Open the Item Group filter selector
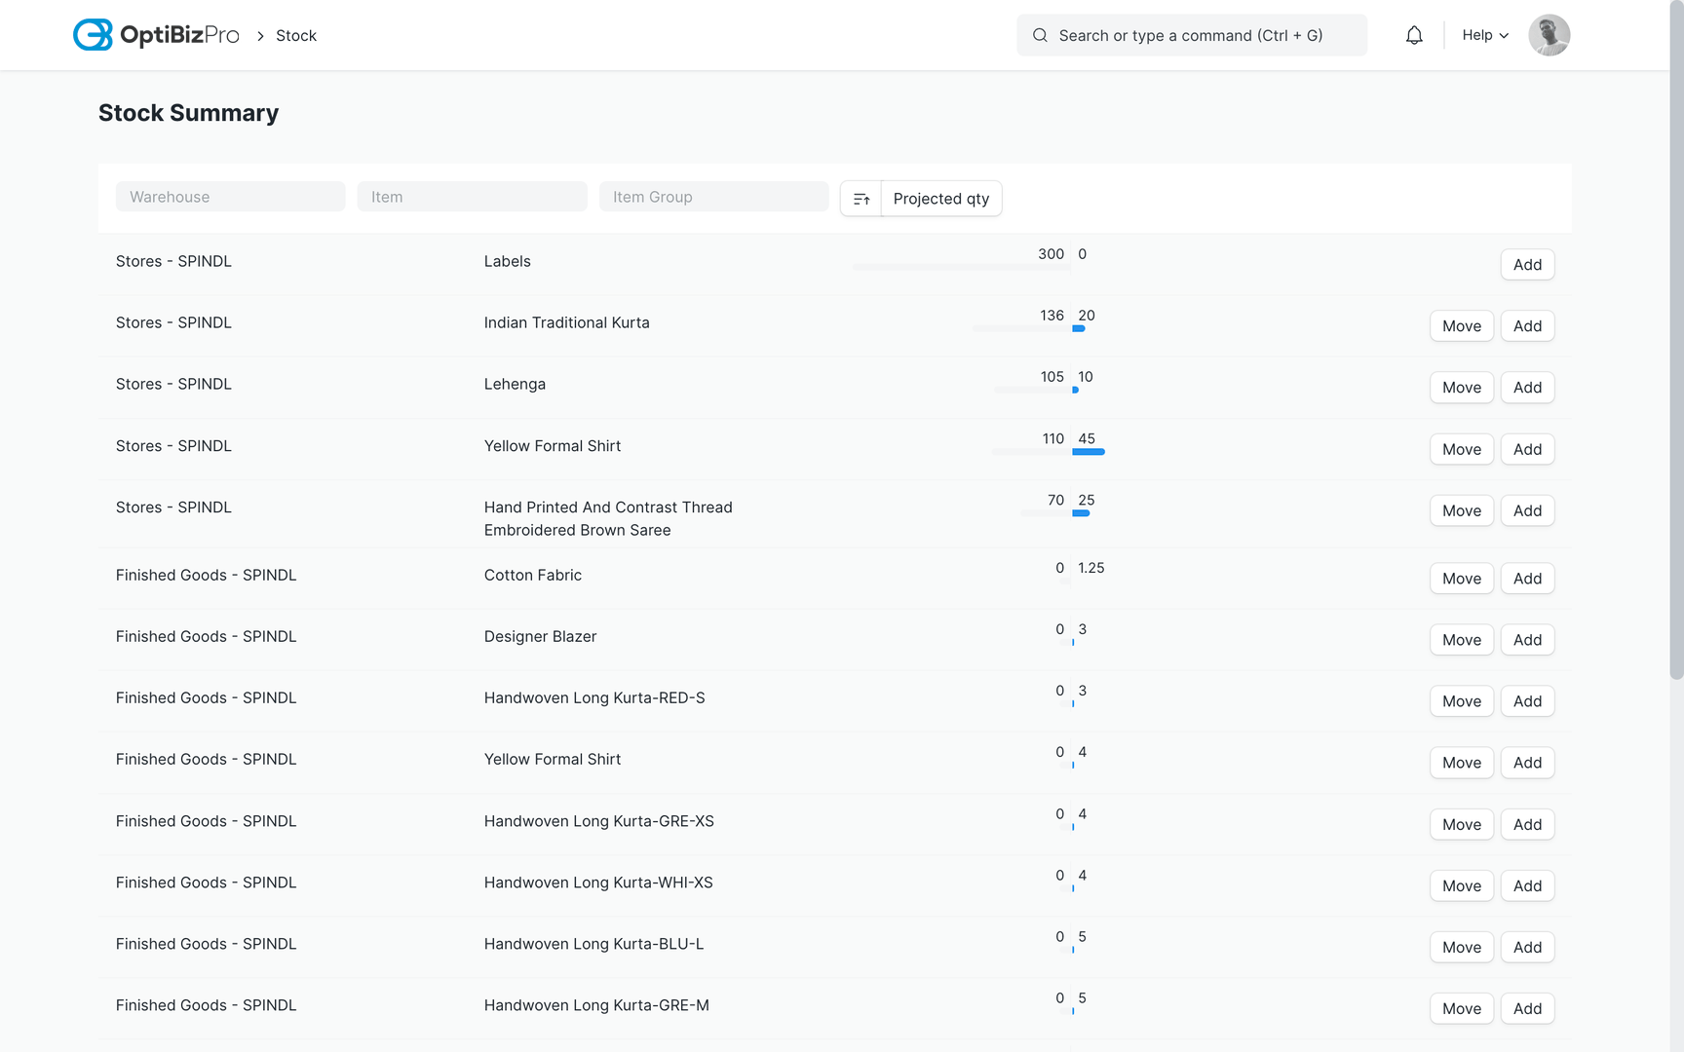The width and height of the screenshot is (1684, 1052). point(713,196)
